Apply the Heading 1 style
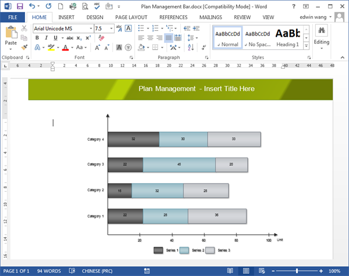Image resolution: width=349 pixels, height=276 pixels. coord(287,37)
